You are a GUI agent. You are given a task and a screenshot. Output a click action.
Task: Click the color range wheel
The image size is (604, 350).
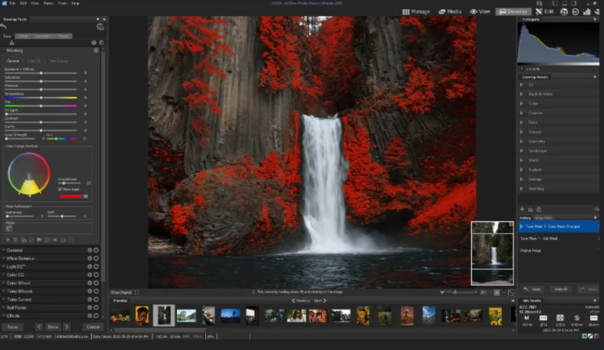[x=29, y=174]
